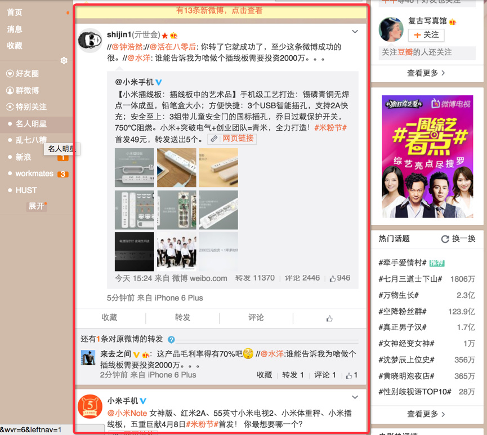Image resolution: width=487 pixels, height=435 pixels.
Task: Open hot topic #空降粉丝群#
Action: (403, 311)
